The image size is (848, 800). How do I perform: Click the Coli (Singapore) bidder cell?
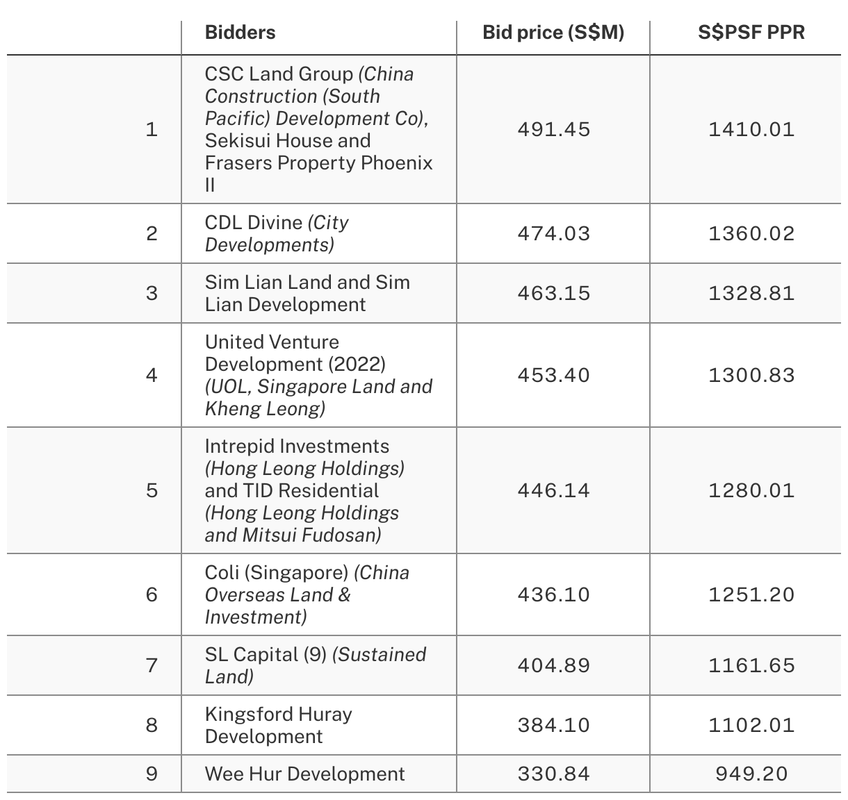307,594
